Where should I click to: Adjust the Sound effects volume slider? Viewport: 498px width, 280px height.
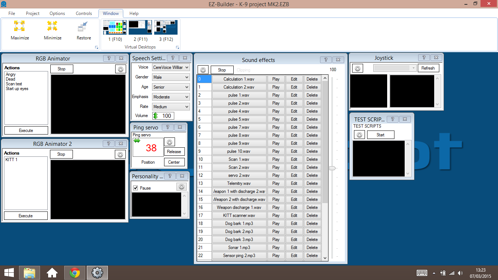pyautogui.click(x=332, y=168)
